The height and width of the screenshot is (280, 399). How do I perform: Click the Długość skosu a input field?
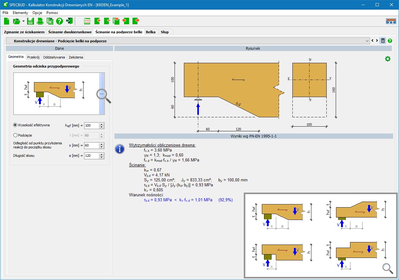click(91, 156)
